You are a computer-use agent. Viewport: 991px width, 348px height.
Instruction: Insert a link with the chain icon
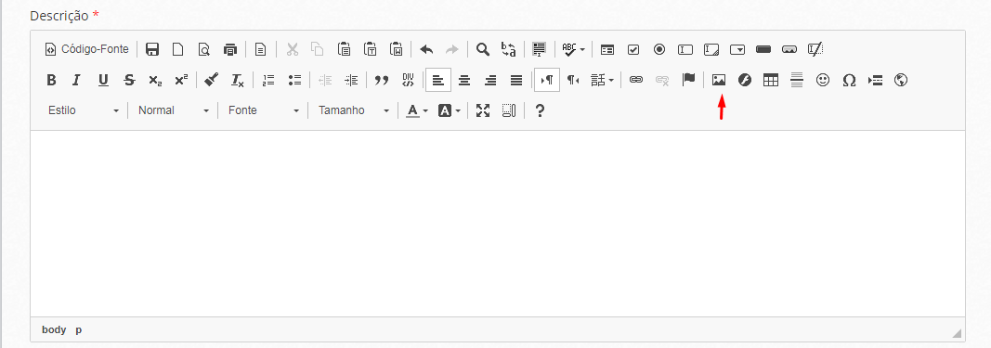[x=636, y=80]
